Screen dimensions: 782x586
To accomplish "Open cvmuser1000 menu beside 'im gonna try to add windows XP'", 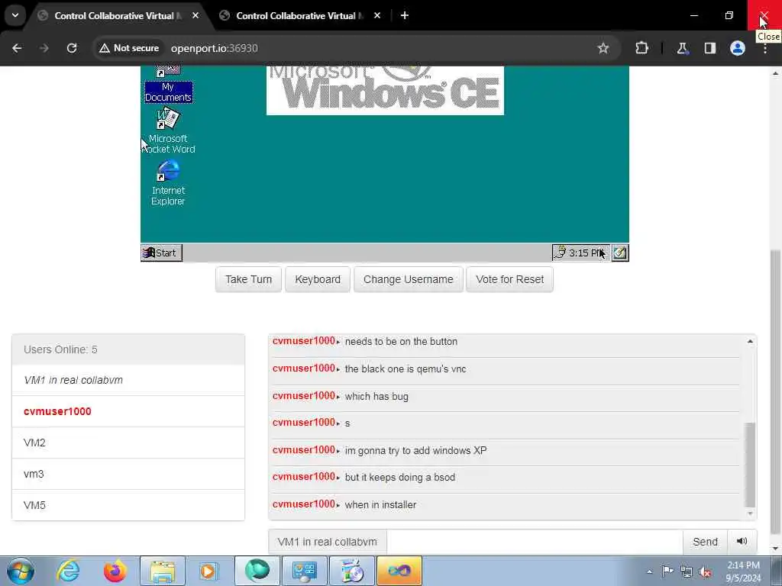I will click(x=305, y=450).
